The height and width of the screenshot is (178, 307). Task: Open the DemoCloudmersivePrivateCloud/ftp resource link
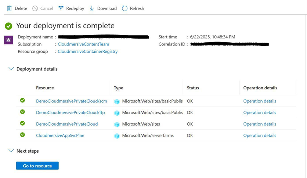(x=71, y=112)
